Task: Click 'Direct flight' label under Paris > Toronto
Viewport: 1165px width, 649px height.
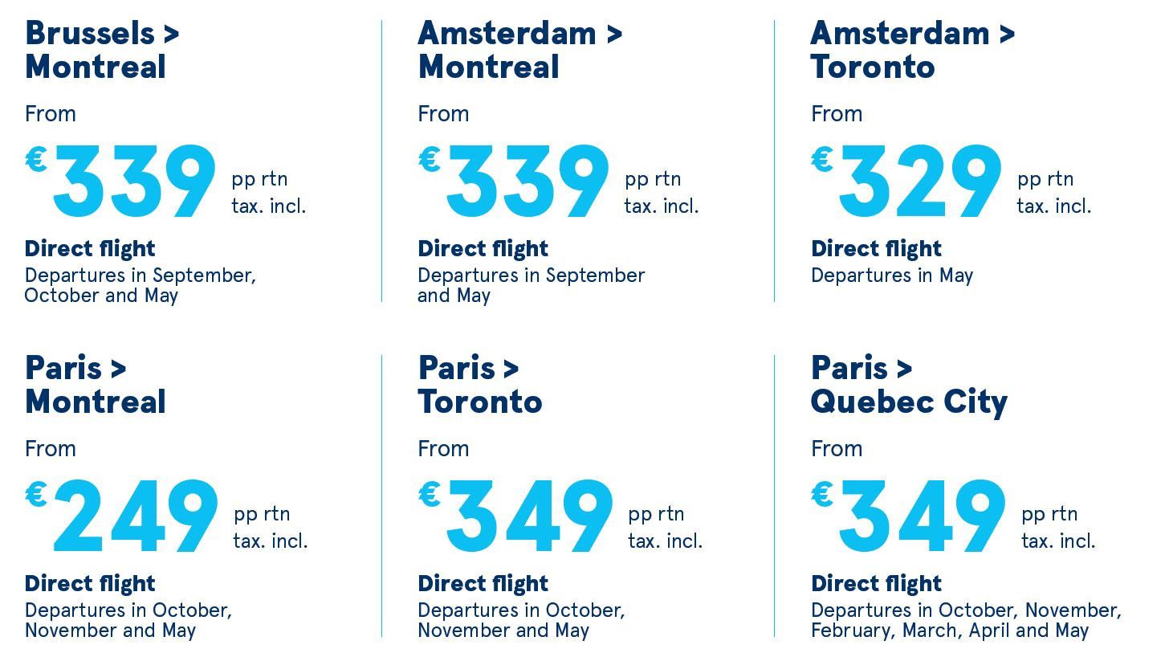Action: tap(483, 584)
